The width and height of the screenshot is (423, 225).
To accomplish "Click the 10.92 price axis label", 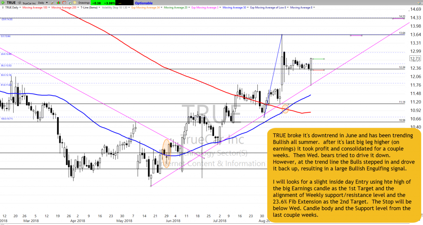I will point(416,110).
